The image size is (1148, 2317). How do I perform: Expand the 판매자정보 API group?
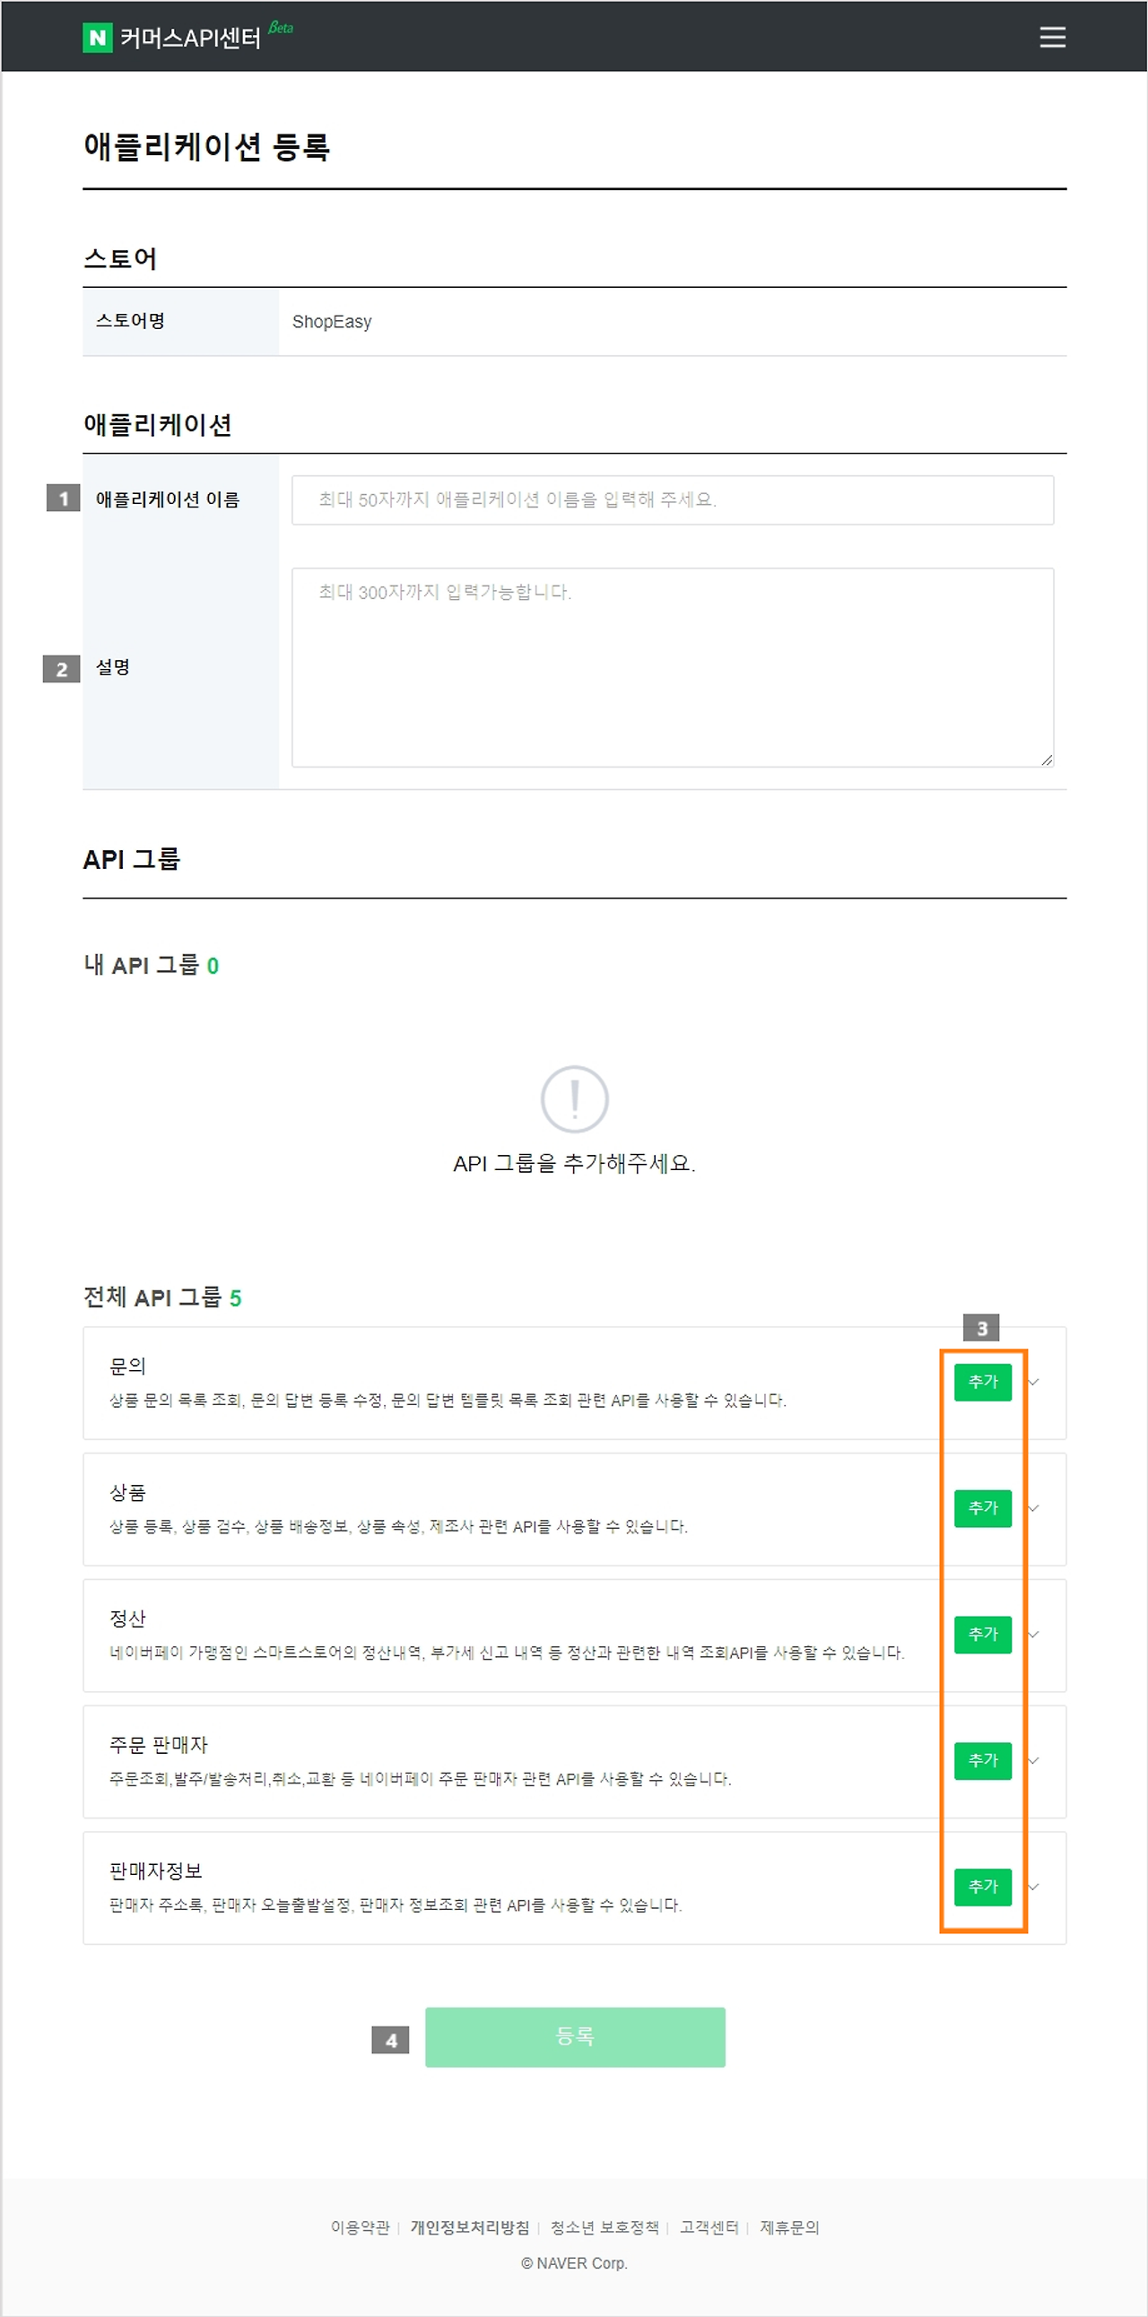pyautogui.click(x=1034, y=1888)
